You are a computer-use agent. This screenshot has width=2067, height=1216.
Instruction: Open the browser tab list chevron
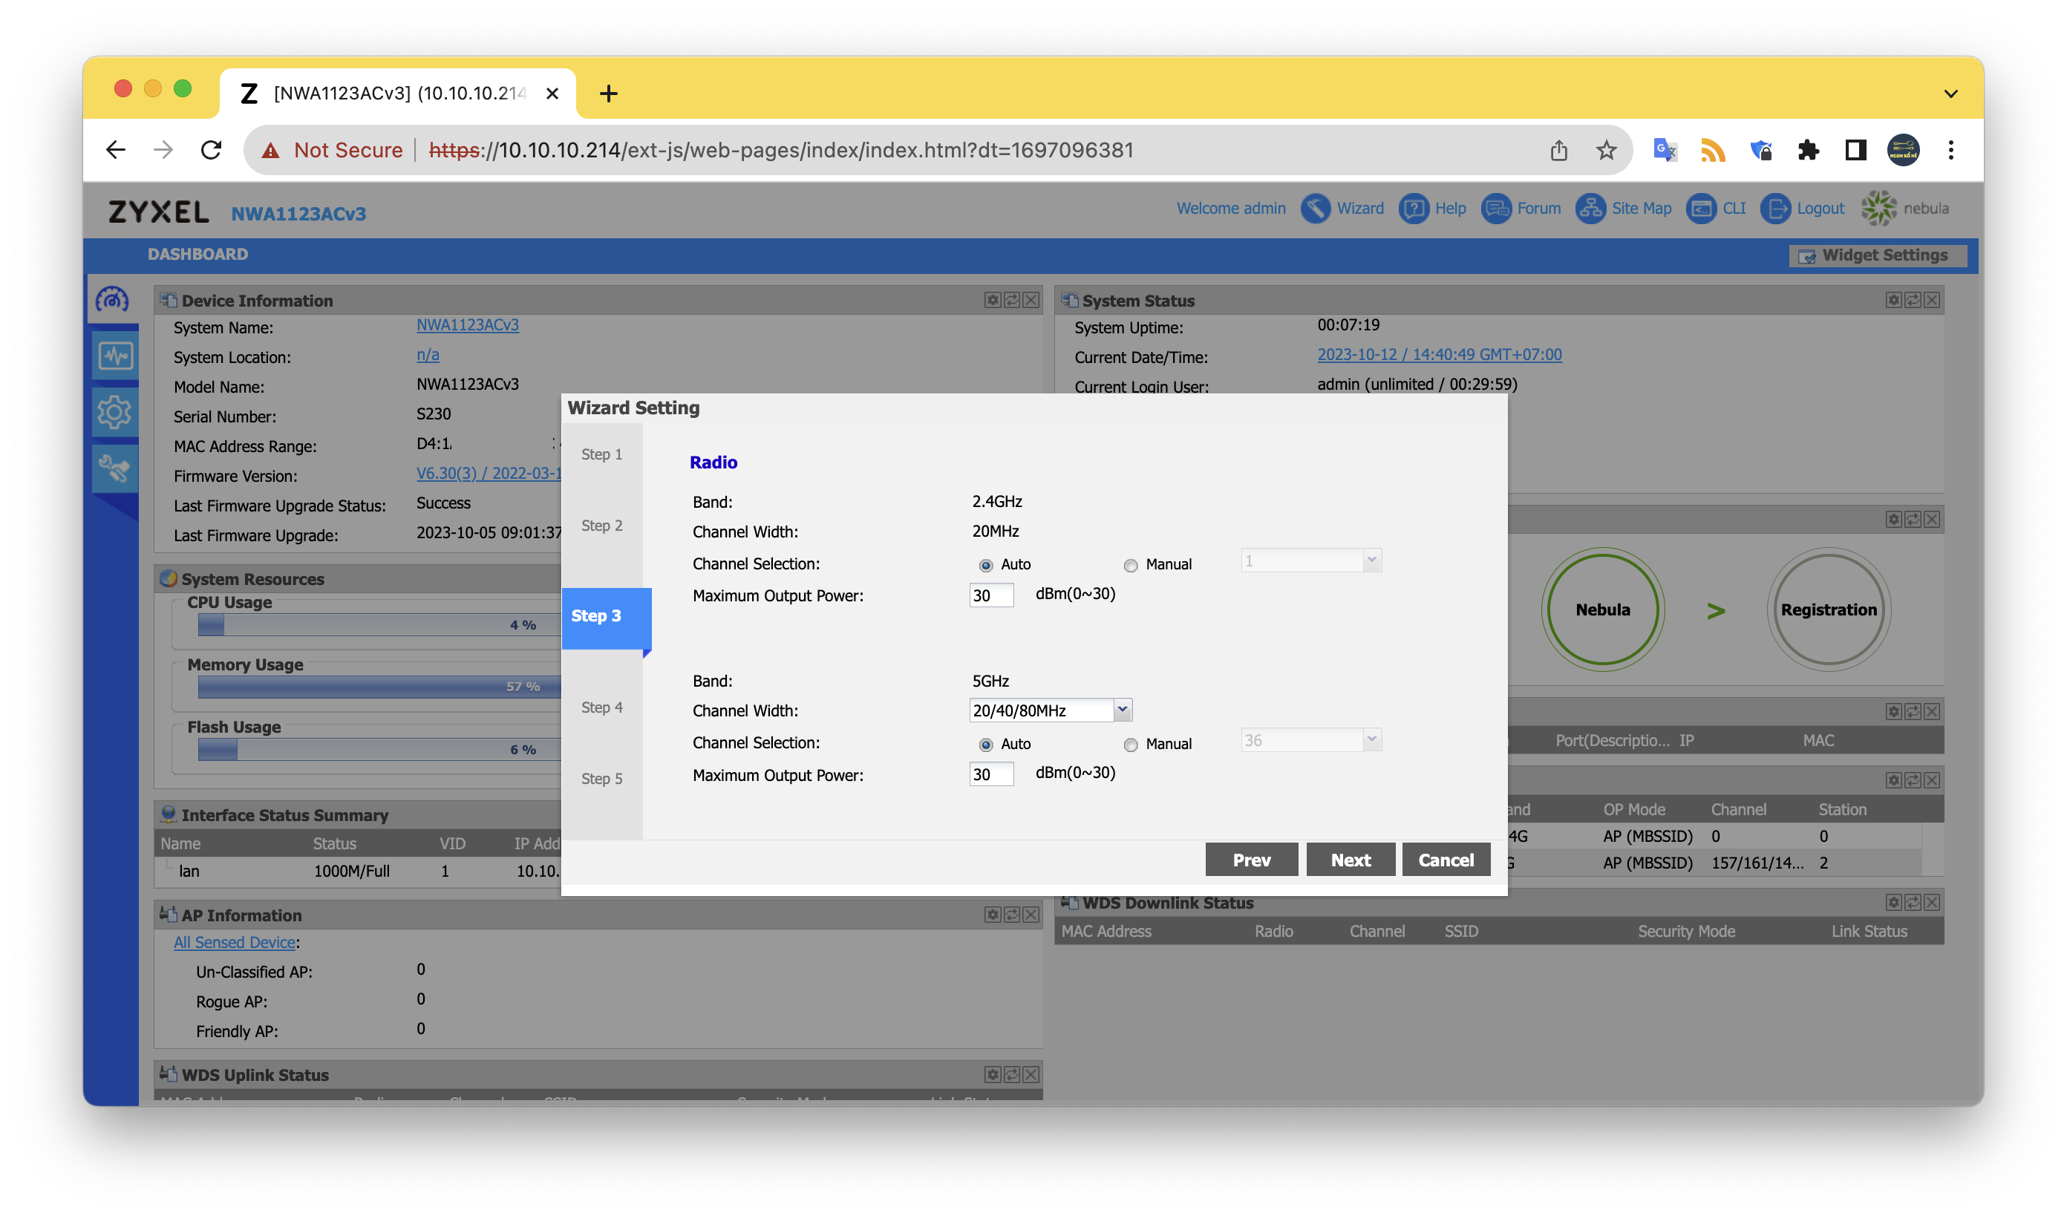pyautogui.click(x=1950, y=94)
